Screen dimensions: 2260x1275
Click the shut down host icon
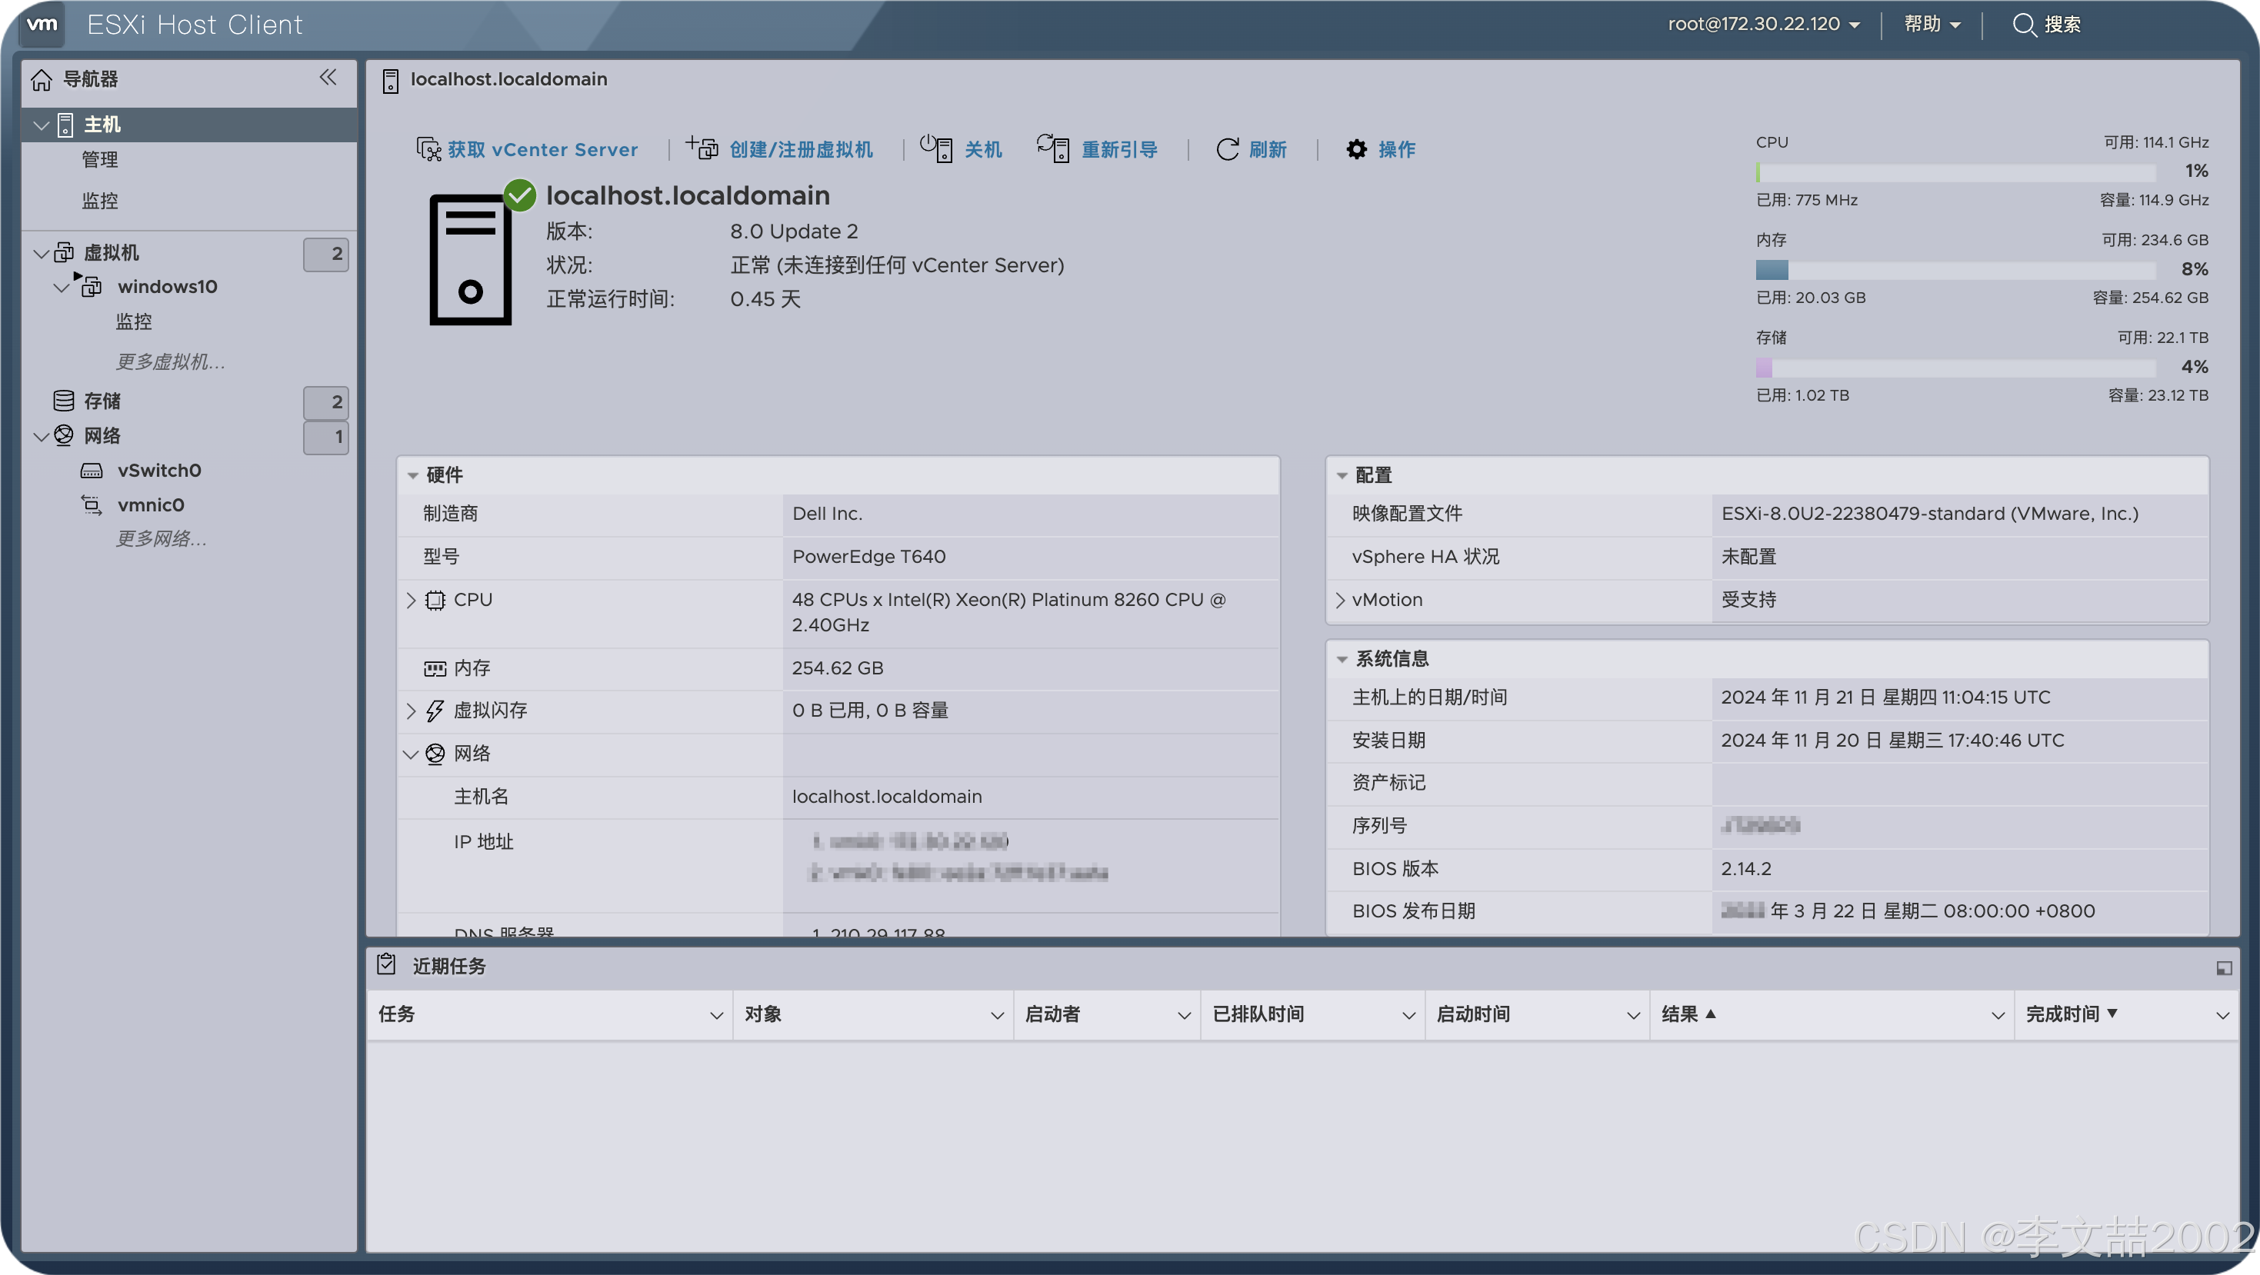pyautogui.click(x=936, y=148)
